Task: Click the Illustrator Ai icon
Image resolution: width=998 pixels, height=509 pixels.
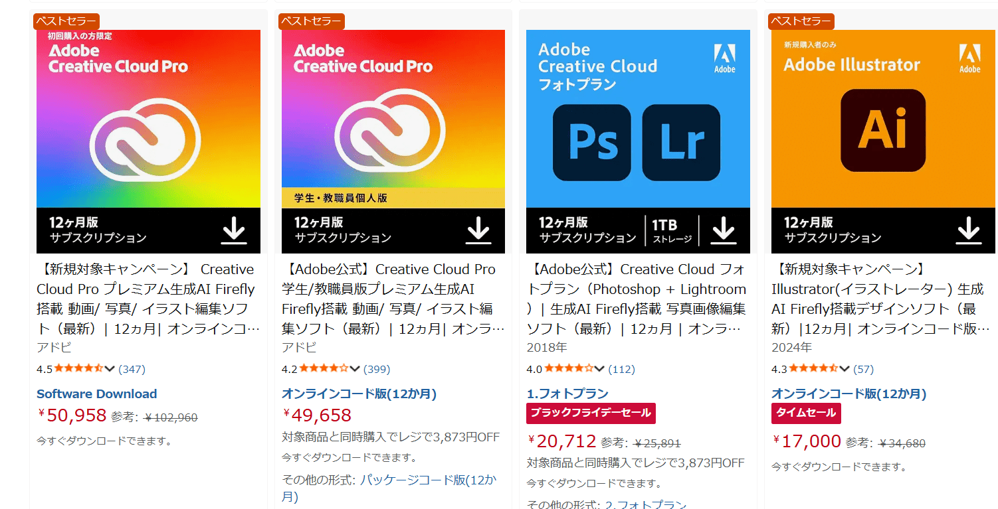Action: pos(882,130)
